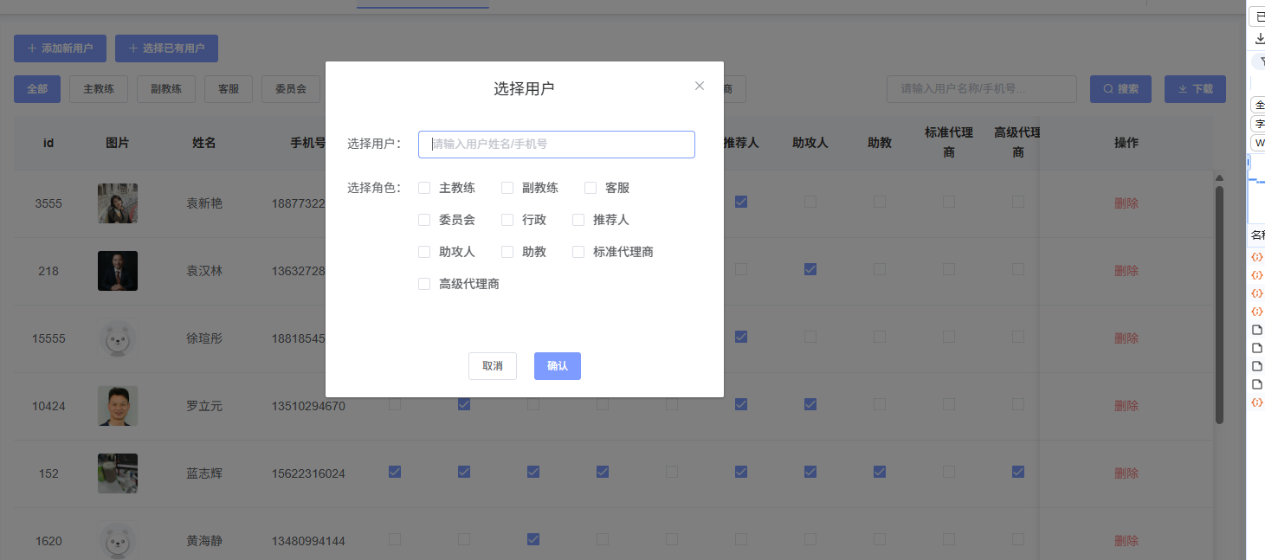This screenshot has width=1265, height=560.
Task: Click the 全 icon in the right sidebar
Action: pos(1257,104)
